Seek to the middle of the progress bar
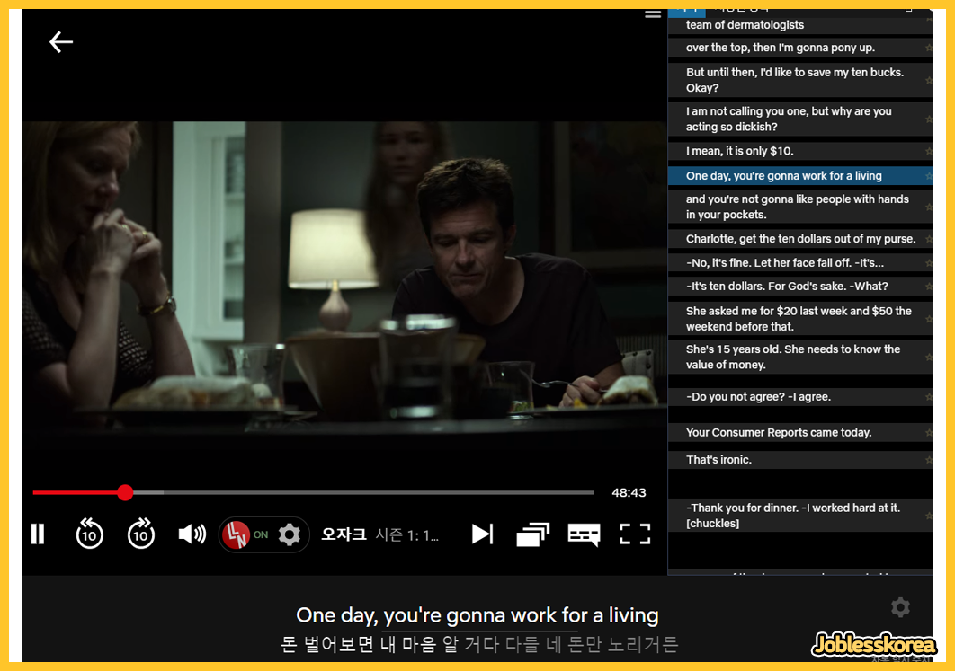 [314, 492]
